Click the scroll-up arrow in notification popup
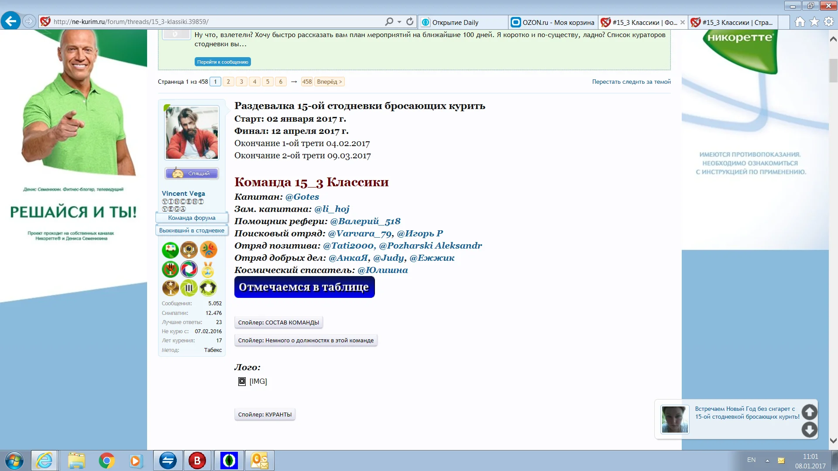Viewport: 838px width, 471px height. [809, 412]
